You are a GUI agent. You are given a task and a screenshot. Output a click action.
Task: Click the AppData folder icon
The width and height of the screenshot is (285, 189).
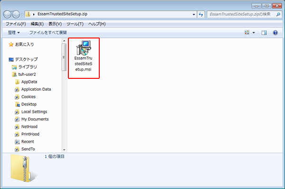coord(17,82)
